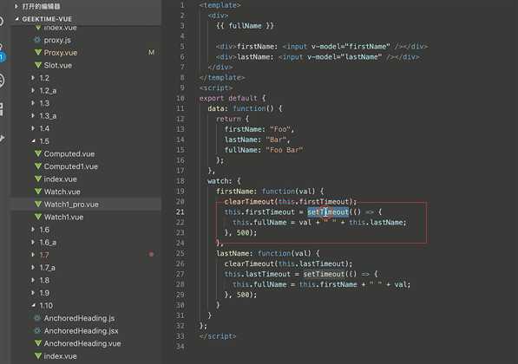Screen dimensions: 518x364
Task: Click the 'export default {' line
Action: point(233,98)
